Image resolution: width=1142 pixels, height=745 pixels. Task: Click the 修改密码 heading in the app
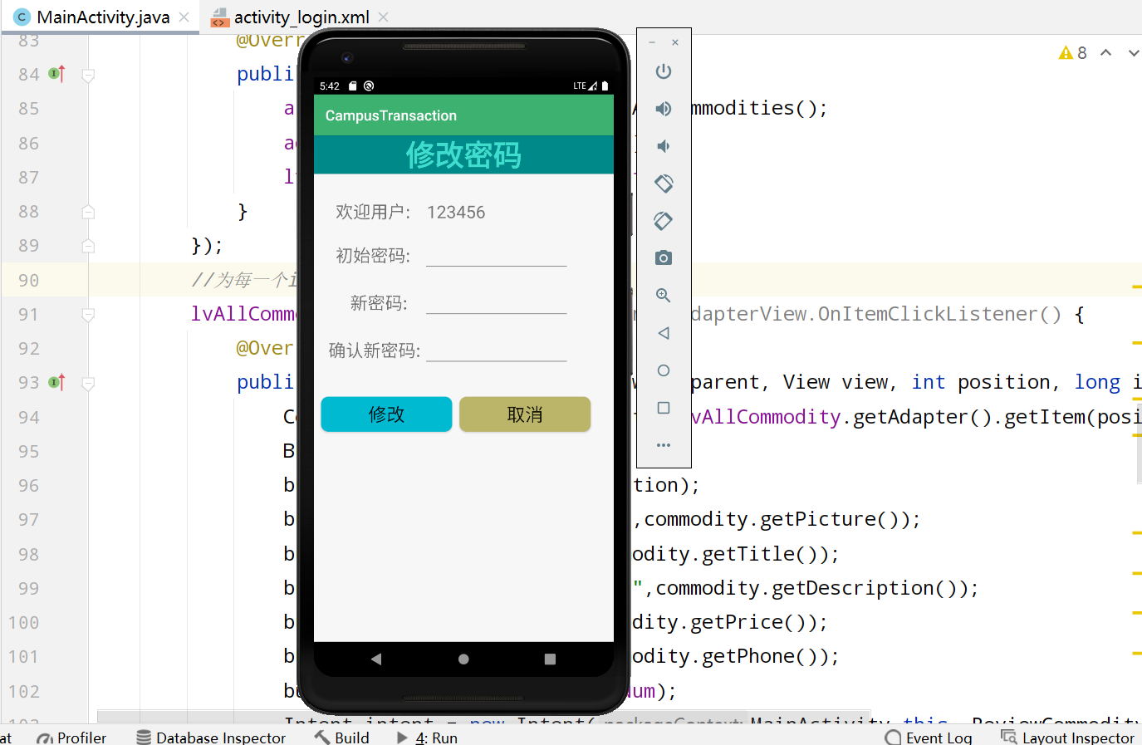463,155
